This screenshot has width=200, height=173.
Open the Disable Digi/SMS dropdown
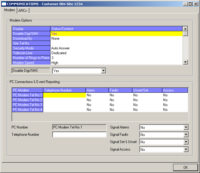(x=103, y=71)
